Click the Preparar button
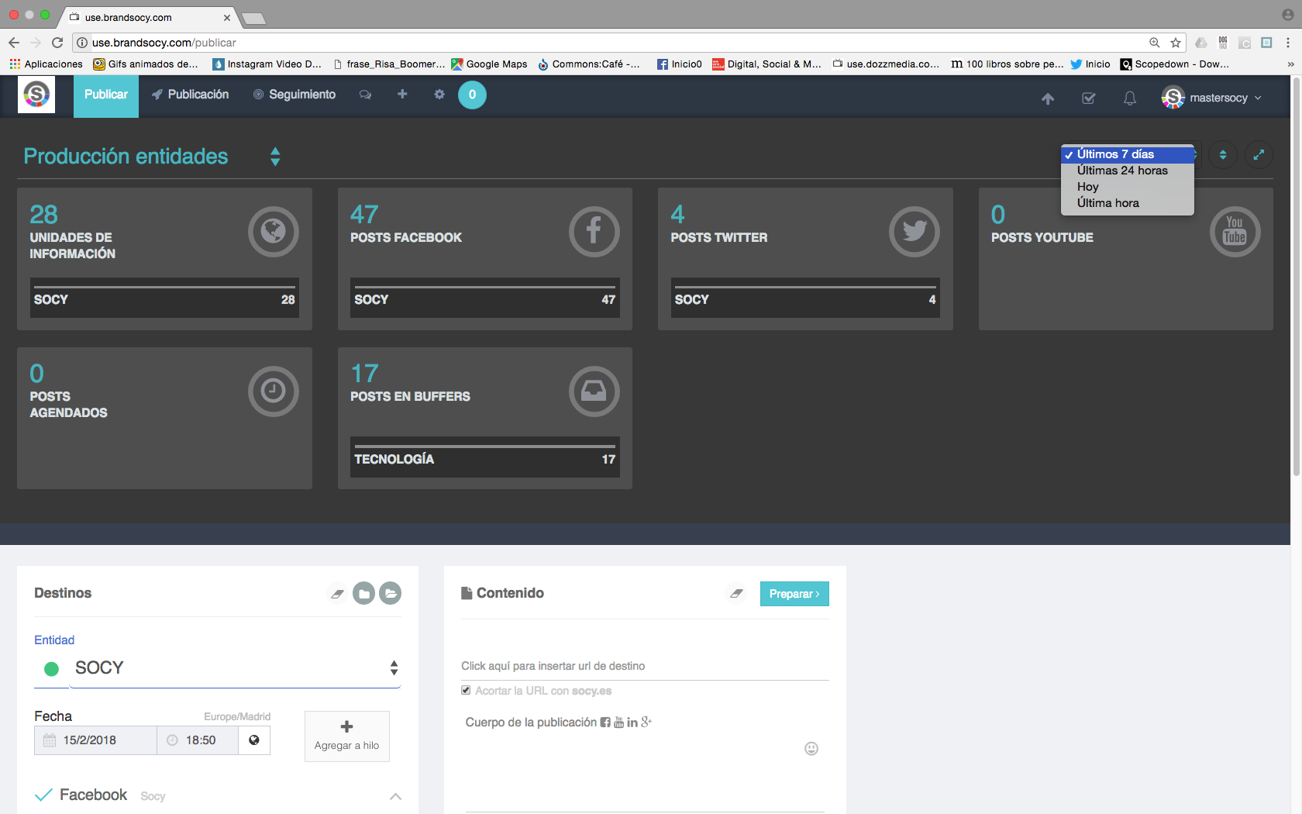Screen dimensions: 1302x814 tap(794, 594)
